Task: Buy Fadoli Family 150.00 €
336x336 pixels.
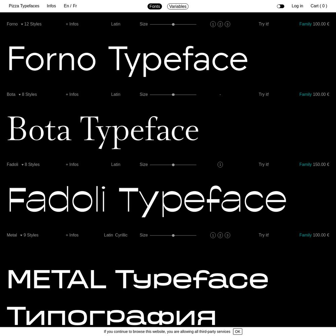Action: (x=314, y=165)
